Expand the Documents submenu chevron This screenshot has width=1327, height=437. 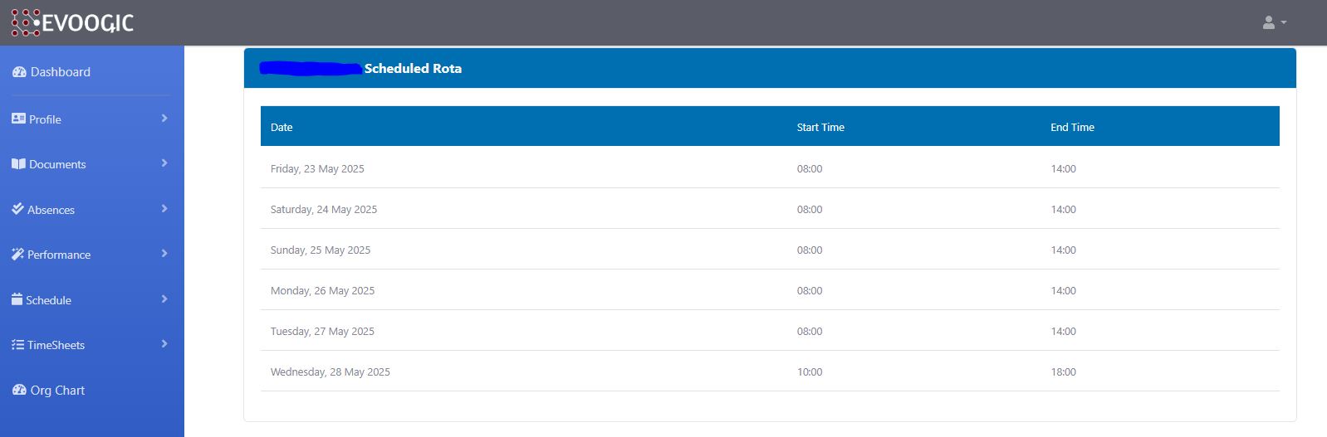[x=164, y=163]
